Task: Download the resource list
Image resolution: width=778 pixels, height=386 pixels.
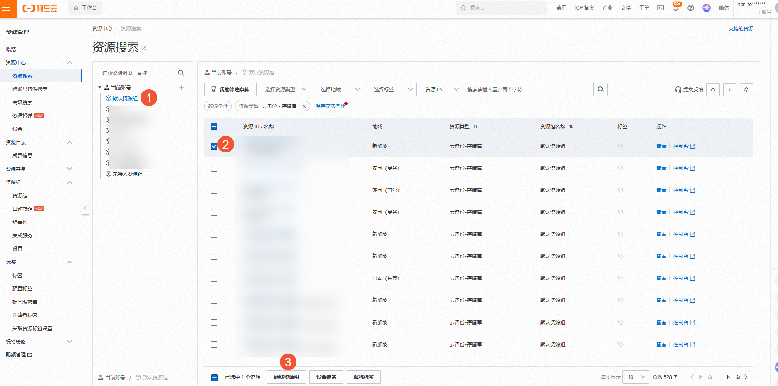Action: coord(730,89)
